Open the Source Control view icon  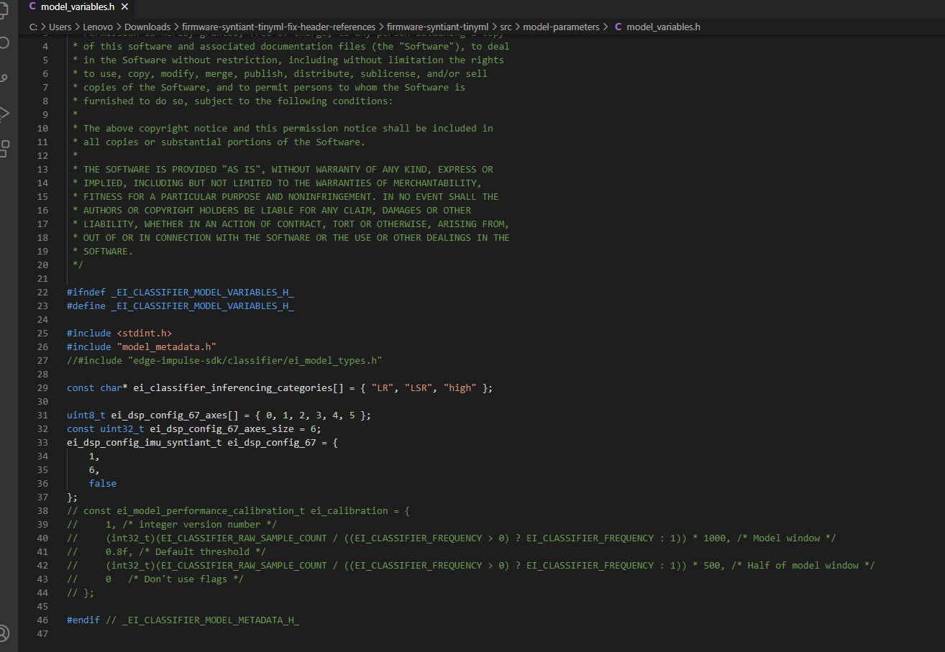(x=4, y=78)
